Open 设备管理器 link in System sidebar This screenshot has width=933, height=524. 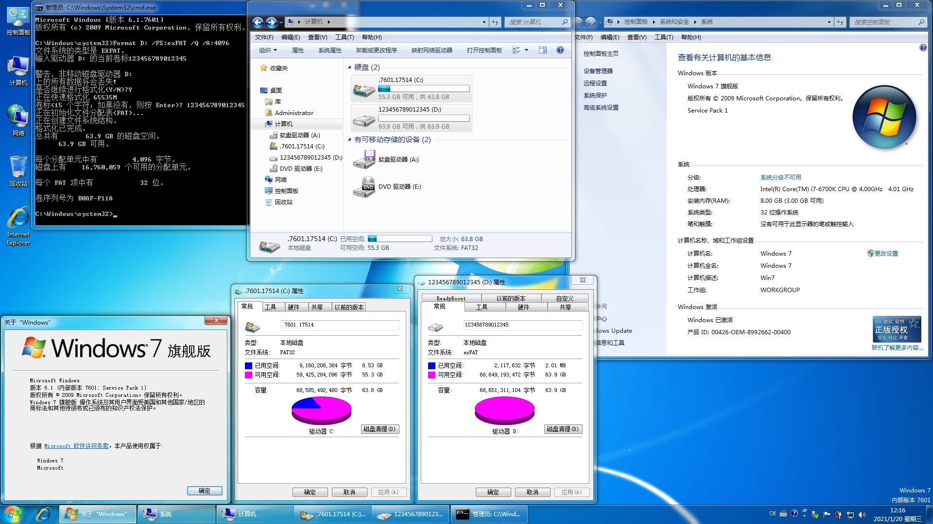tap(598, 71)
